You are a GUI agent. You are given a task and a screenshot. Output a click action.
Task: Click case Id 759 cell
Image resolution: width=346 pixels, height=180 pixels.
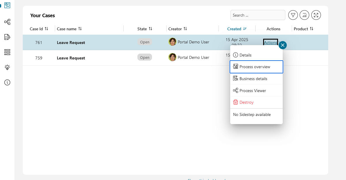[x=39, y=58]
